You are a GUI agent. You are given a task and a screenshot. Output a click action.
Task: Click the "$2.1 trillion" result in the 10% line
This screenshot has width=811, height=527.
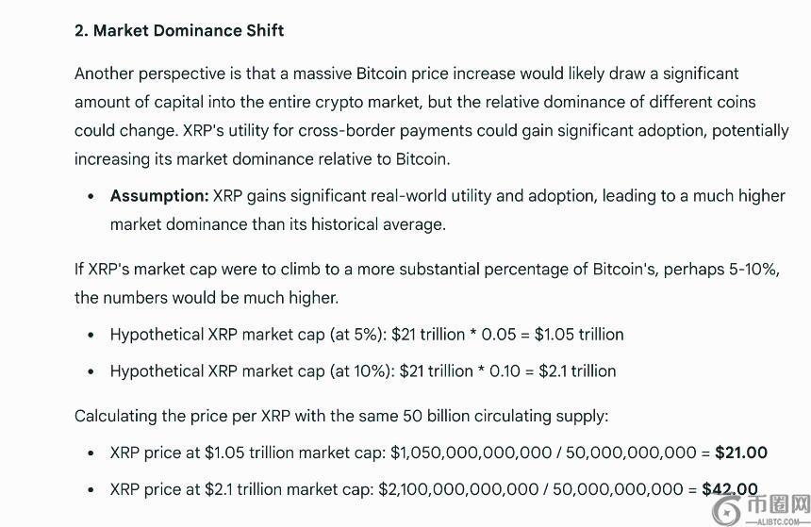click(577, 371)
